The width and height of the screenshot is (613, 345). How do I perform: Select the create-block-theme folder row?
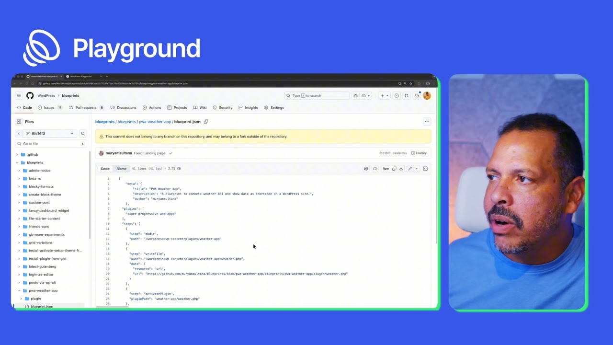tap(45, 195)
